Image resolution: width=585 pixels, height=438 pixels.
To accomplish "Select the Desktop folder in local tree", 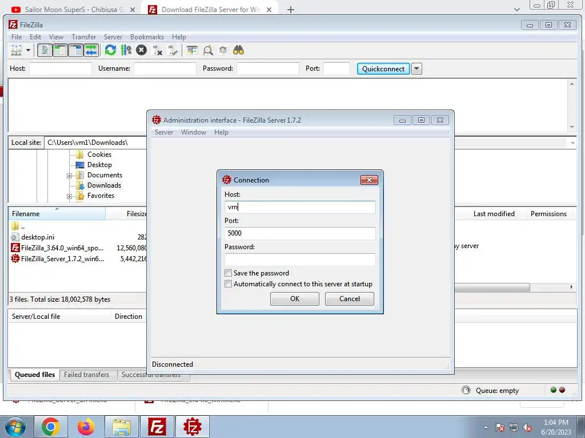I will tap(99, 165).
